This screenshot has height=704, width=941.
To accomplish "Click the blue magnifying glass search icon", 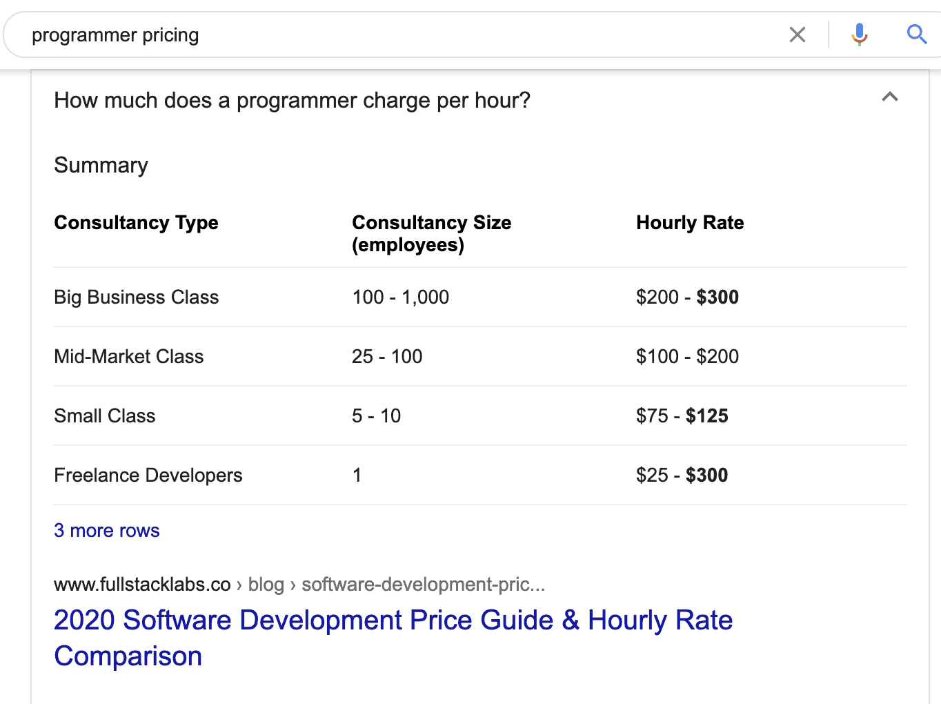I will (916, 34).
